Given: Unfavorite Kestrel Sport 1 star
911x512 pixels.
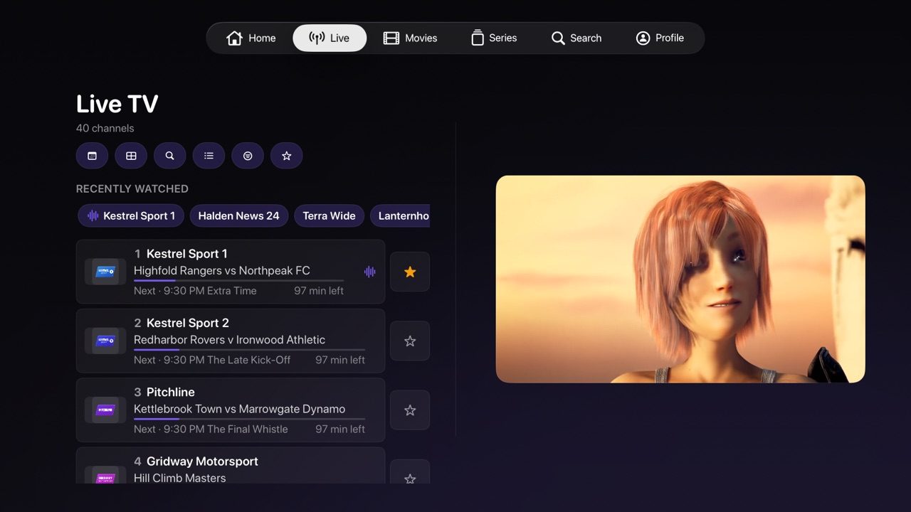Looking at the screenshot, I should tap(410, 272).
